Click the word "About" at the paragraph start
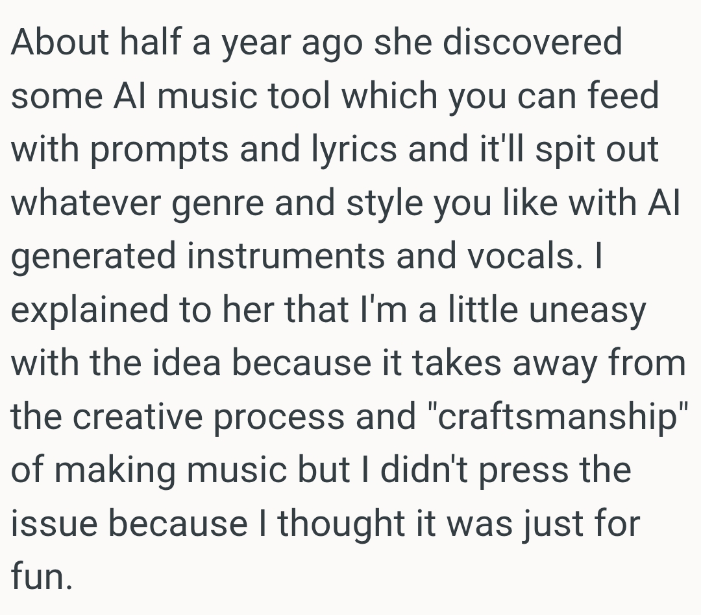 tap(60, 43)
